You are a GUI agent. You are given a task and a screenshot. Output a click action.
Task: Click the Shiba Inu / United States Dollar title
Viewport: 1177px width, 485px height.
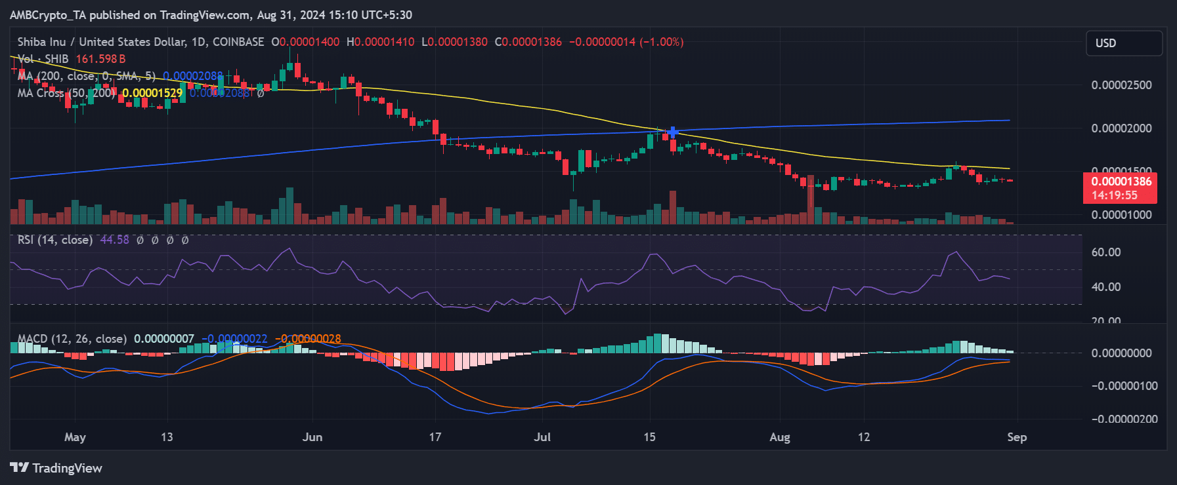point(101,42)
